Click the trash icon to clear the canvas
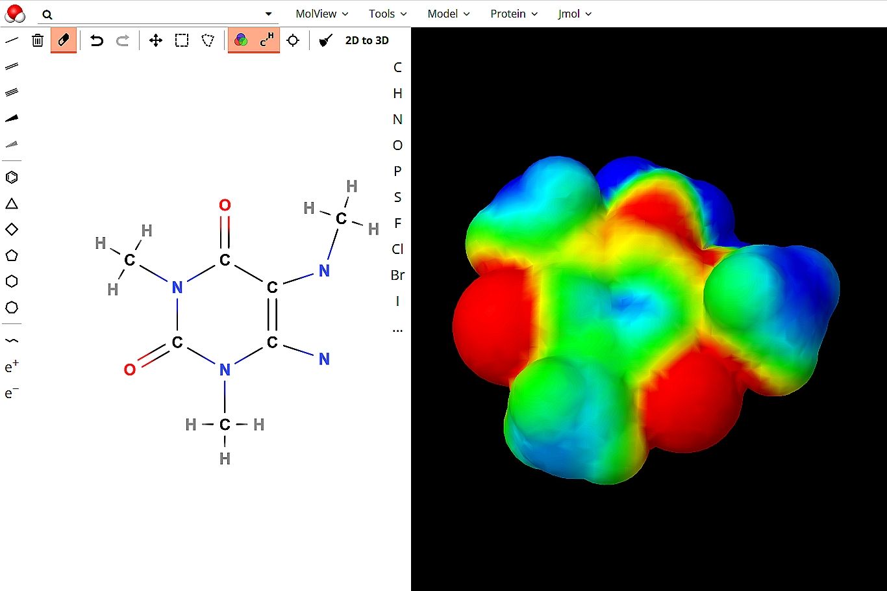887x591 pixels. [38, 40]
